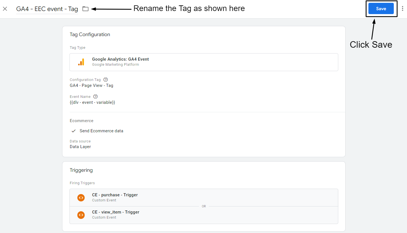Expand the Tag Configuration section for editing
The image size is (407, 233).
204,71
